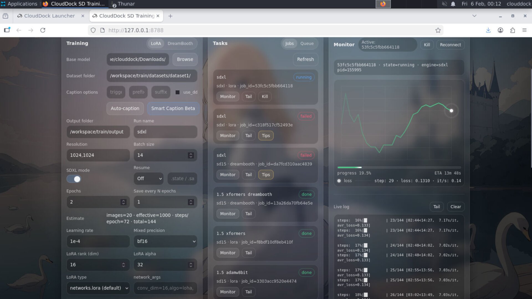
Task: Check the use_dd checkbox
Action: [178, 92]
